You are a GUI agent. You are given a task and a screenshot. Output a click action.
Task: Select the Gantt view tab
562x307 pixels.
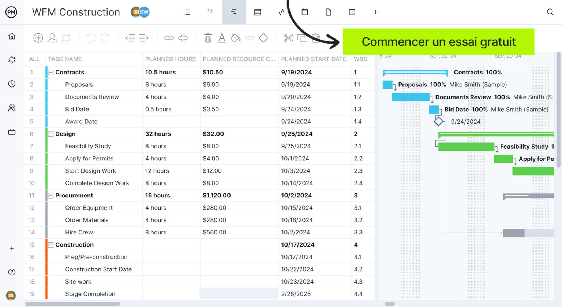point(234,12)
